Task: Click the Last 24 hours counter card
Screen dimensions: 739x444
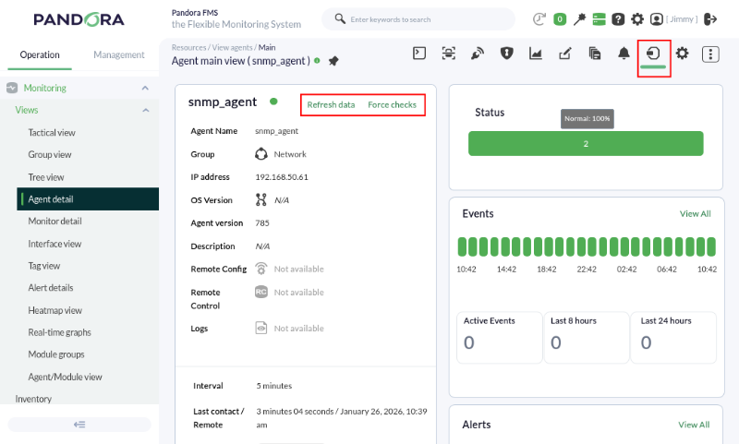Action: [673, 337]
